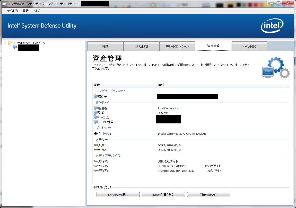Image resolution: width=296 pixels, height=208 pixels.
Task: Switch to the イベントログ tab
Action: (249, 46)
